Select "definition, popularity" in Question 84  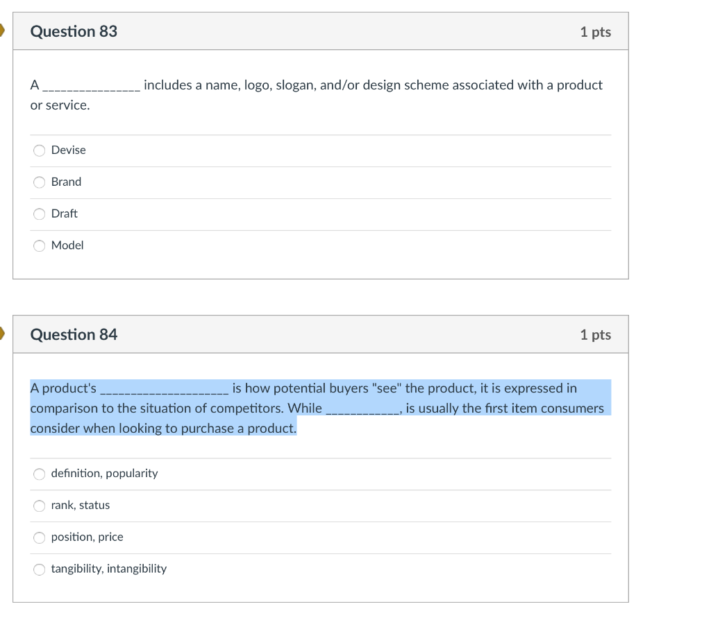(40, 474)
